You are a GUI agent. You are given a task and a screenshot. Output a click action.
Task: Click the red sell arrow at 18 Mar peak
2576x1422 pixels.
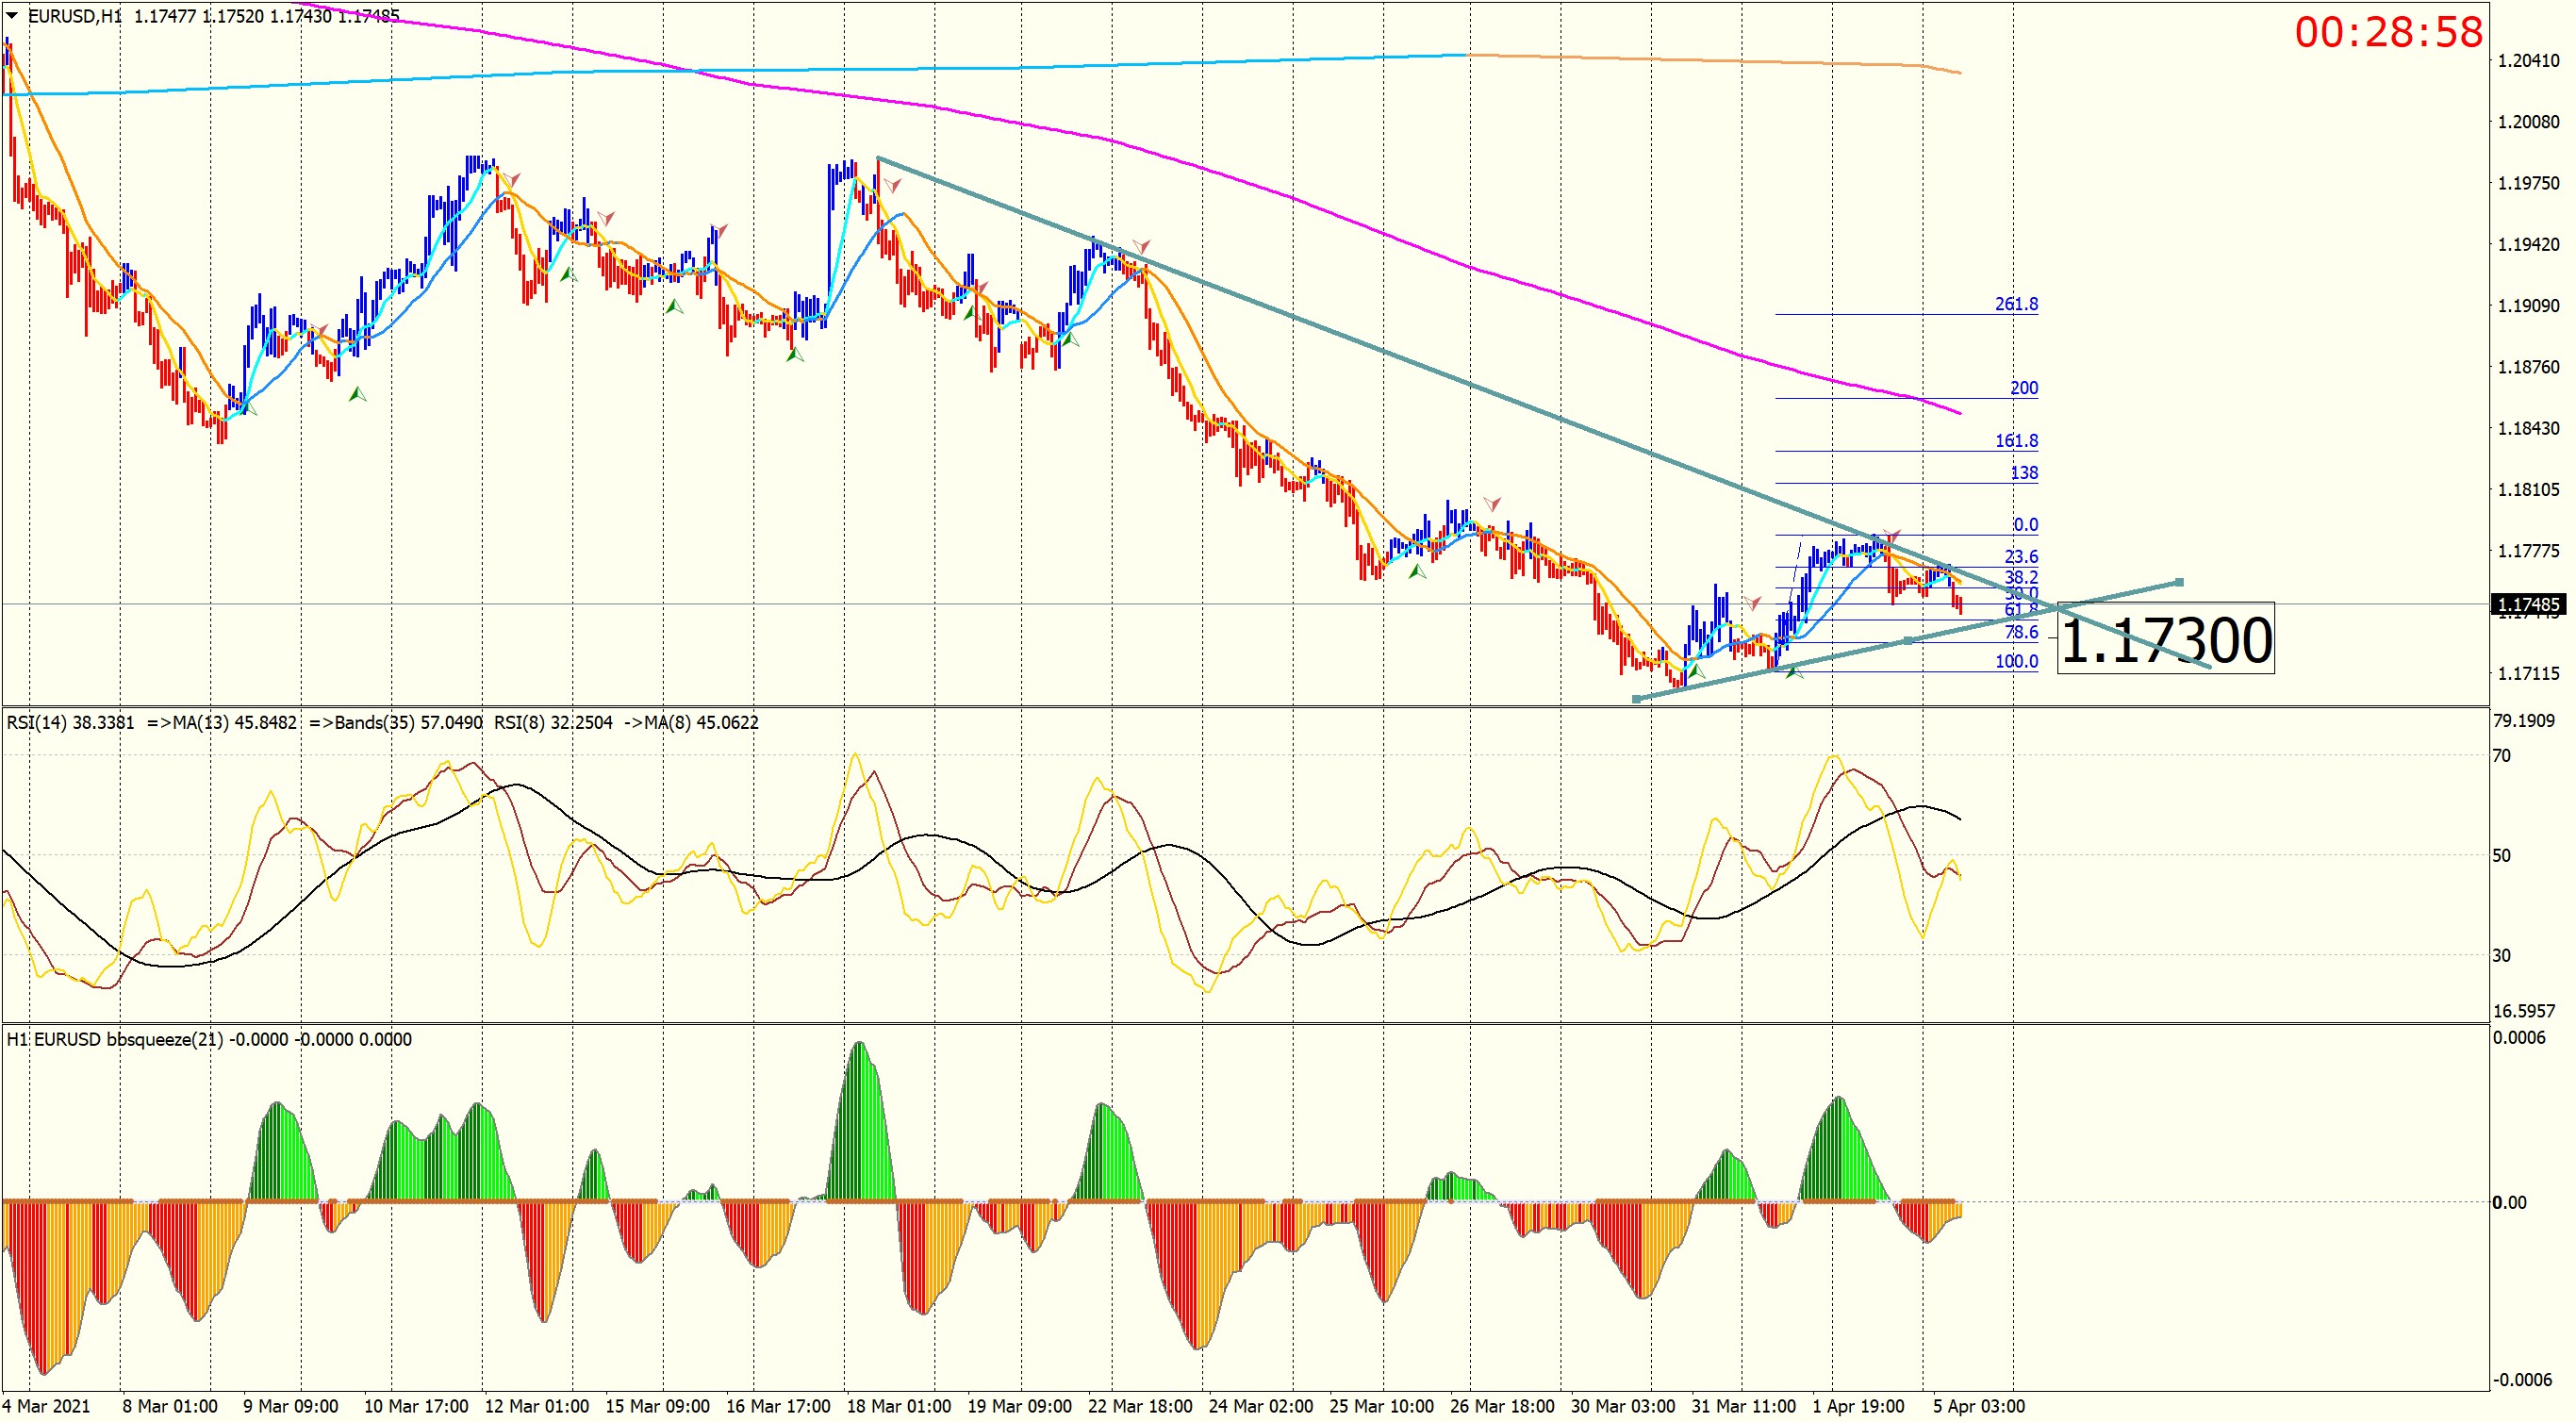click(x=892, y=185)
